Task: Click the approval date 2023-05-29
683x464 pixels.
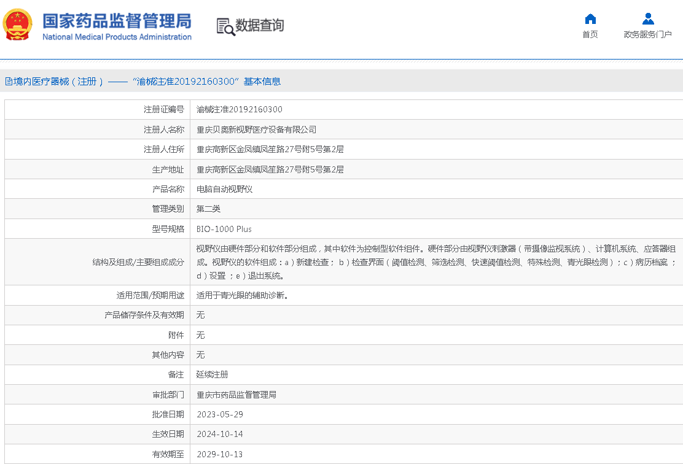Action: [220, 414]
